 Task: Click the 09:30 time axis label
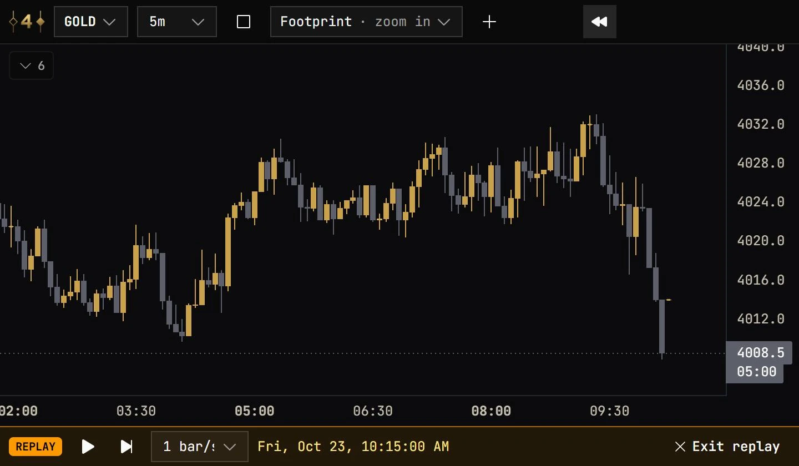point(609,411)
